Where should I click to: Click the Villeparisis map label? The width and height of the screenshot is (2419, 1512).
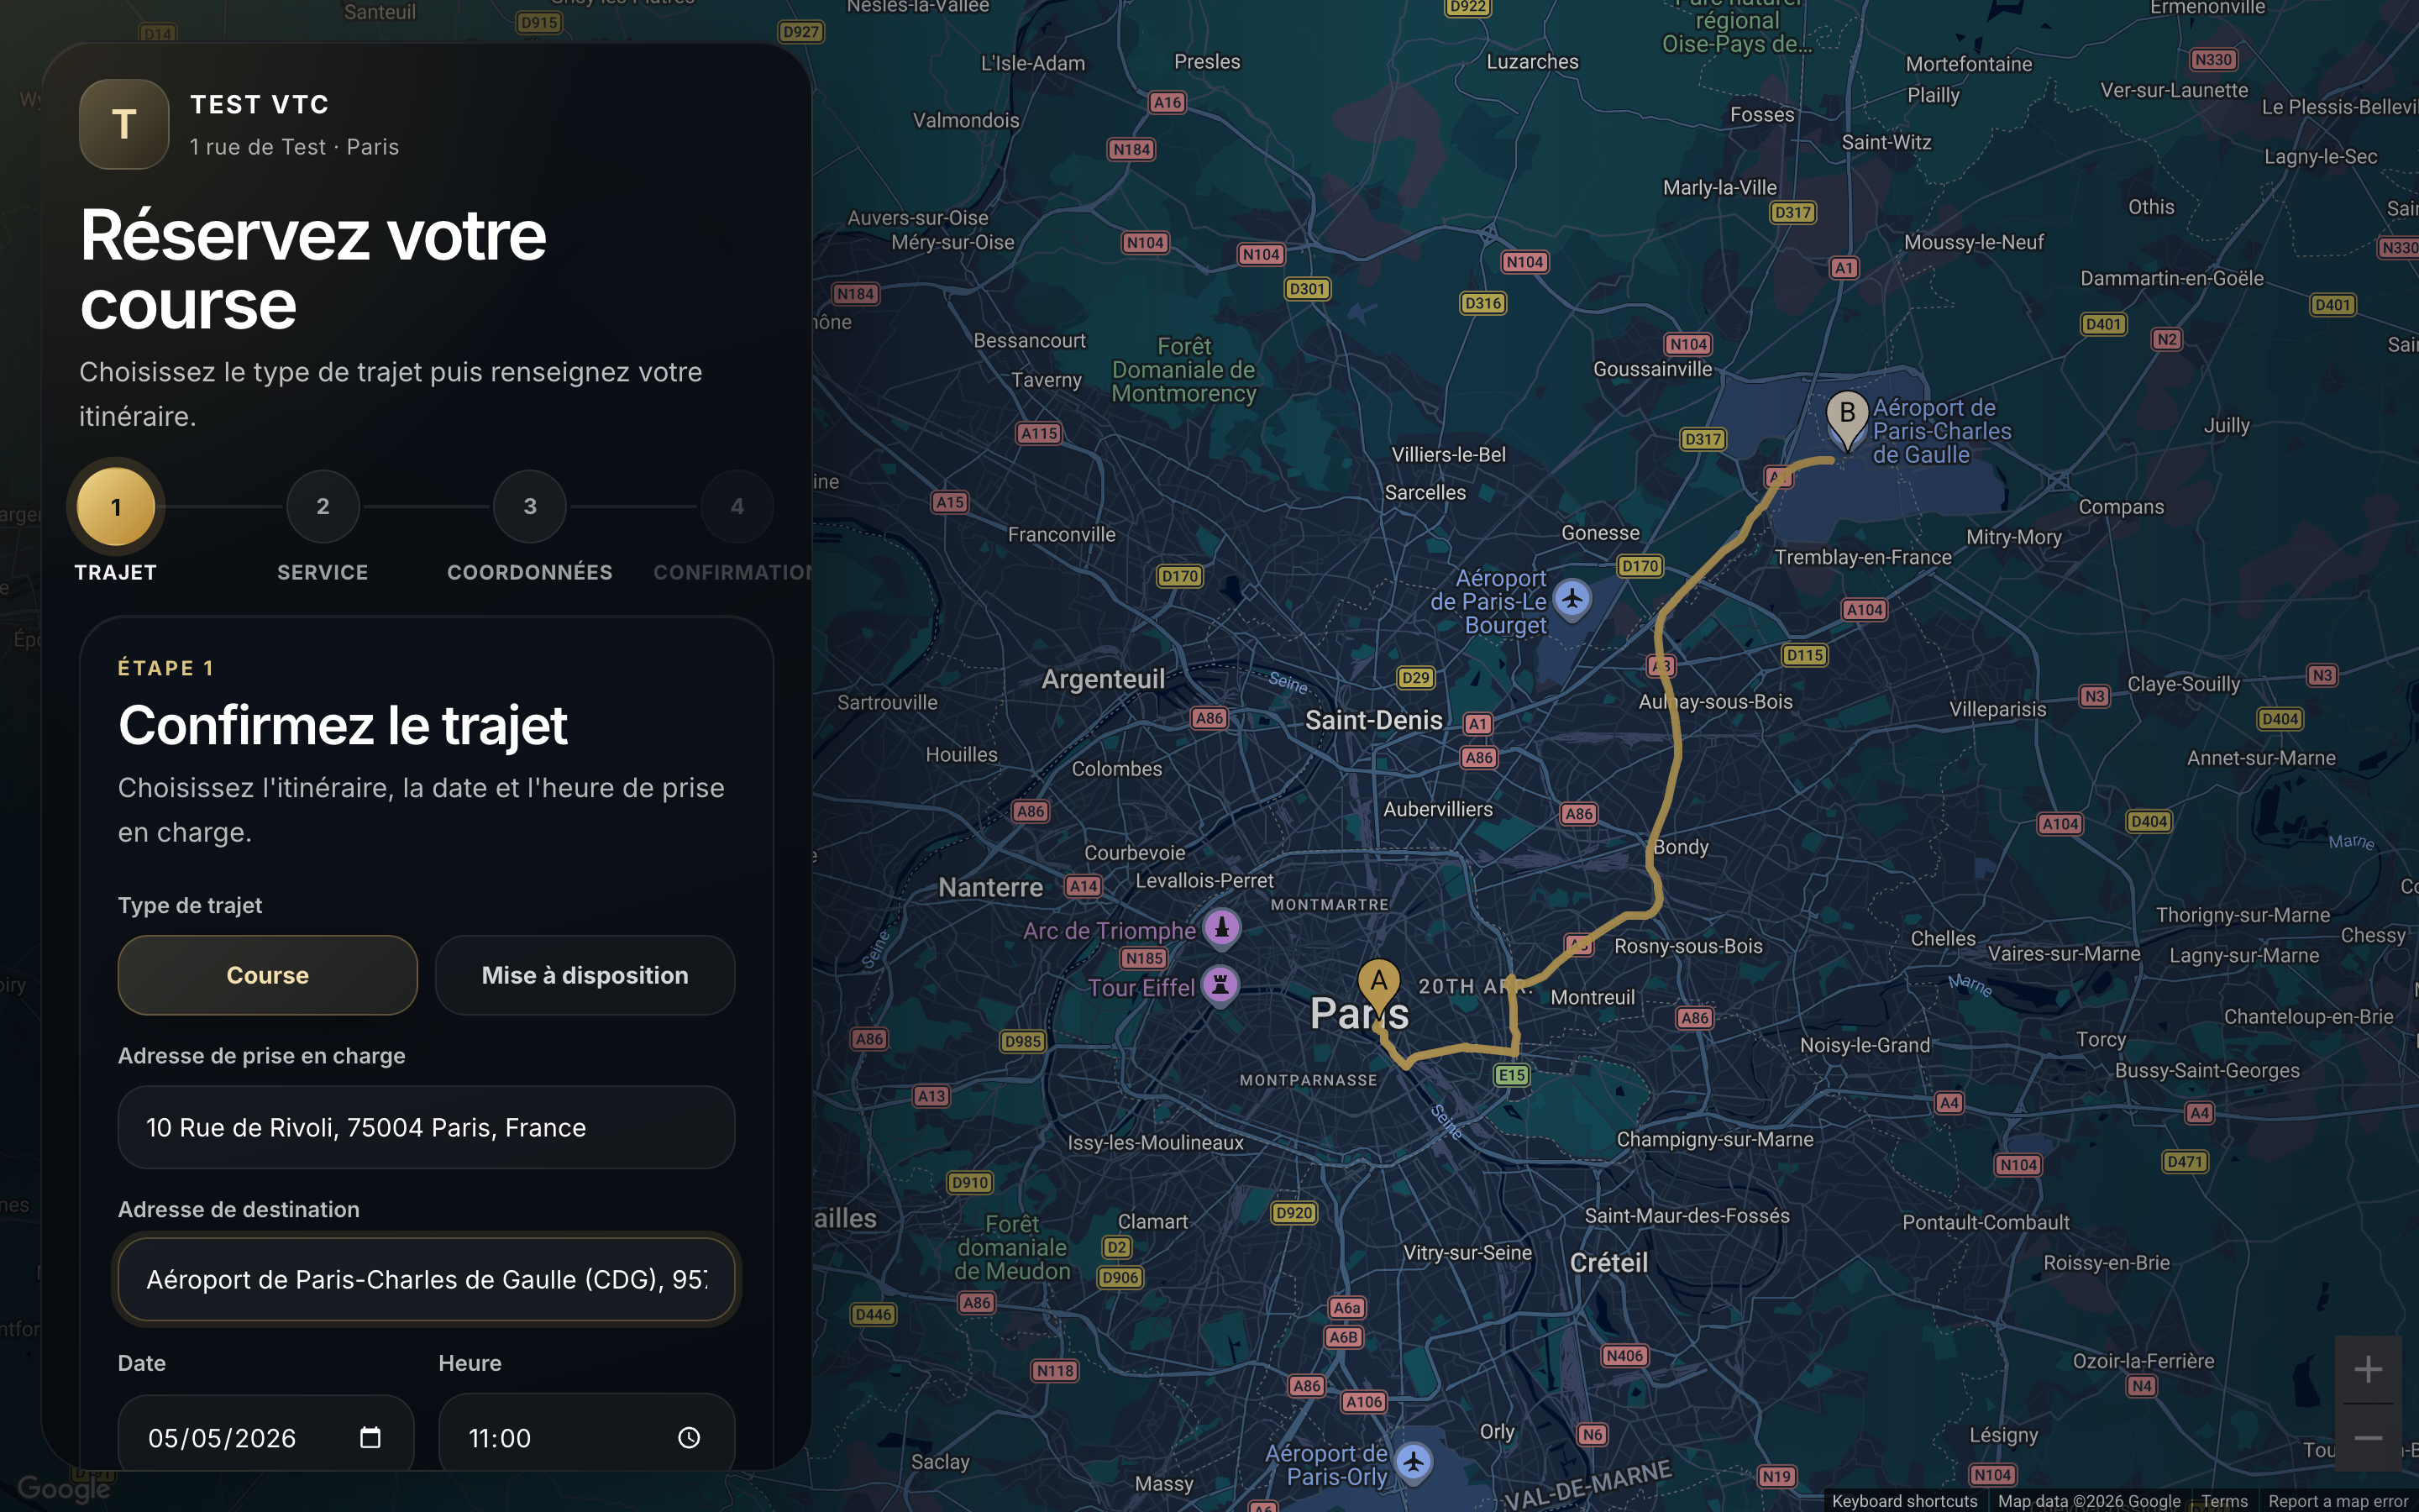(x=1997, y=709)
